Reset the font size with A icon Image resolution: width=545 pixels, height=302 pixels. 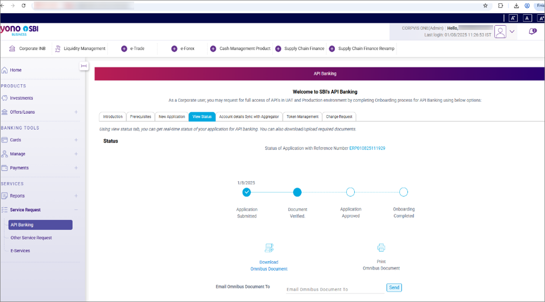pos(527,18)
